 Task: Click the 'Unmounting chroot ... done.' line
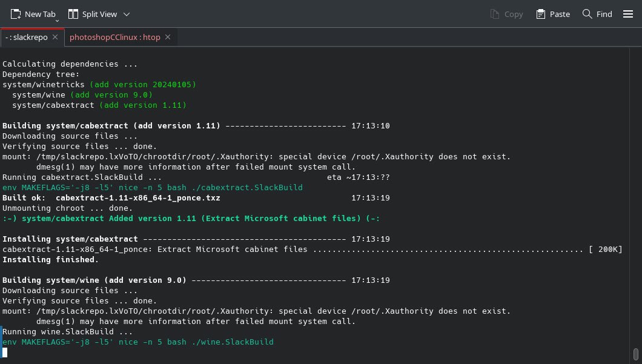click(68, 208)
